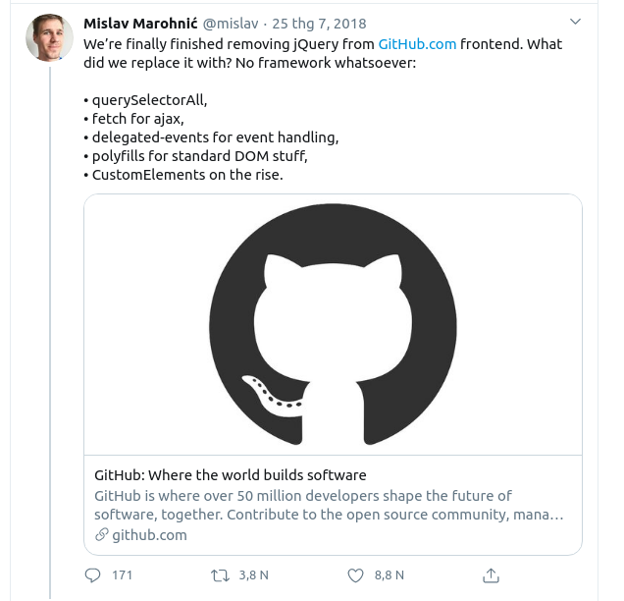The height and width of the screenshot is (601, 624).
Task: Like the tweet with the heart icon
Action: [x=357, y=574]
